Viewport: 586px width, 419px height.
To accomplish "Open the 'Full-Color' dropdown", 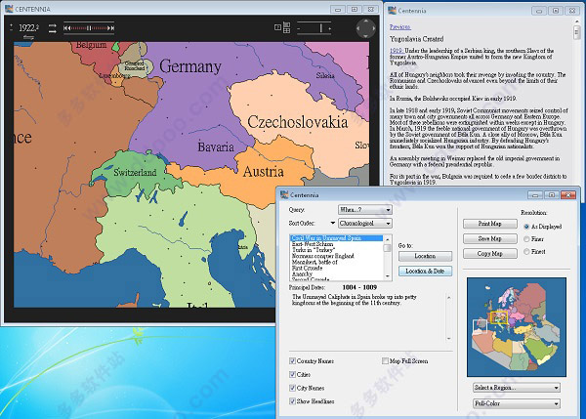I will point(516,403).
